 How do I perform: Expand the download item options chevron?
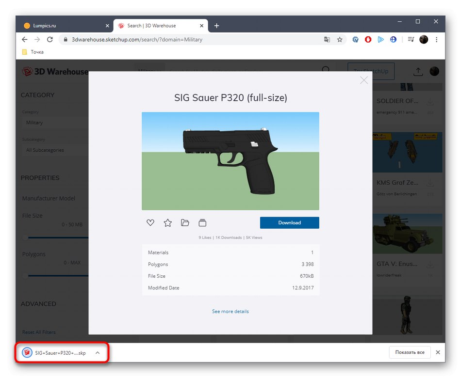point(98,353)
